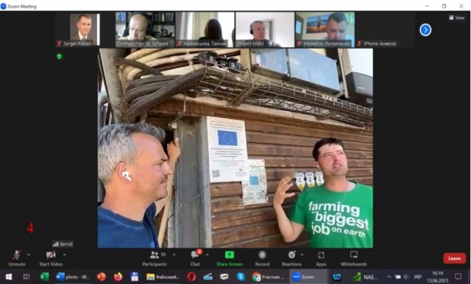The height and width of the screenshot is (284, 471).
Task: Click the green Share Screen icon
Action: [x=230, y=255]
